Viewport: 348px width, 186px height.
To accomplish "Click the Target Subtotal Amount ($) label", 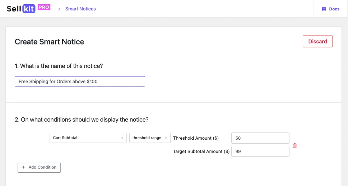I will pyautogui.click(x=201, y=152).
